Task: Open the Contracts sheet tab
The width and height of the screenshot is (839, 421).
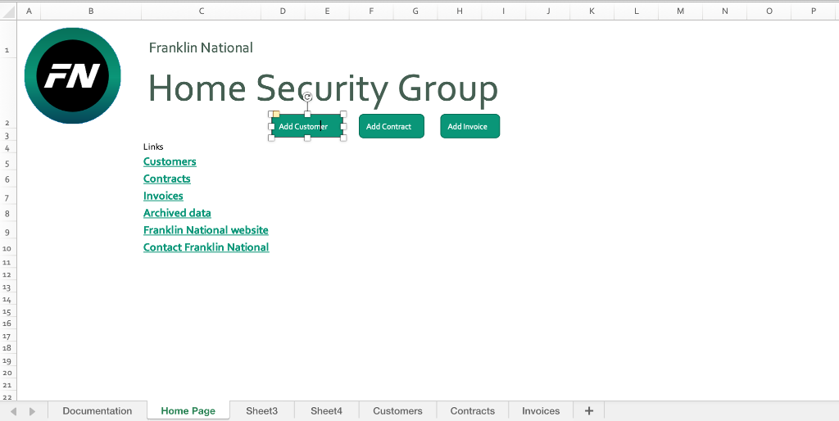Action: tap(473, 411)
